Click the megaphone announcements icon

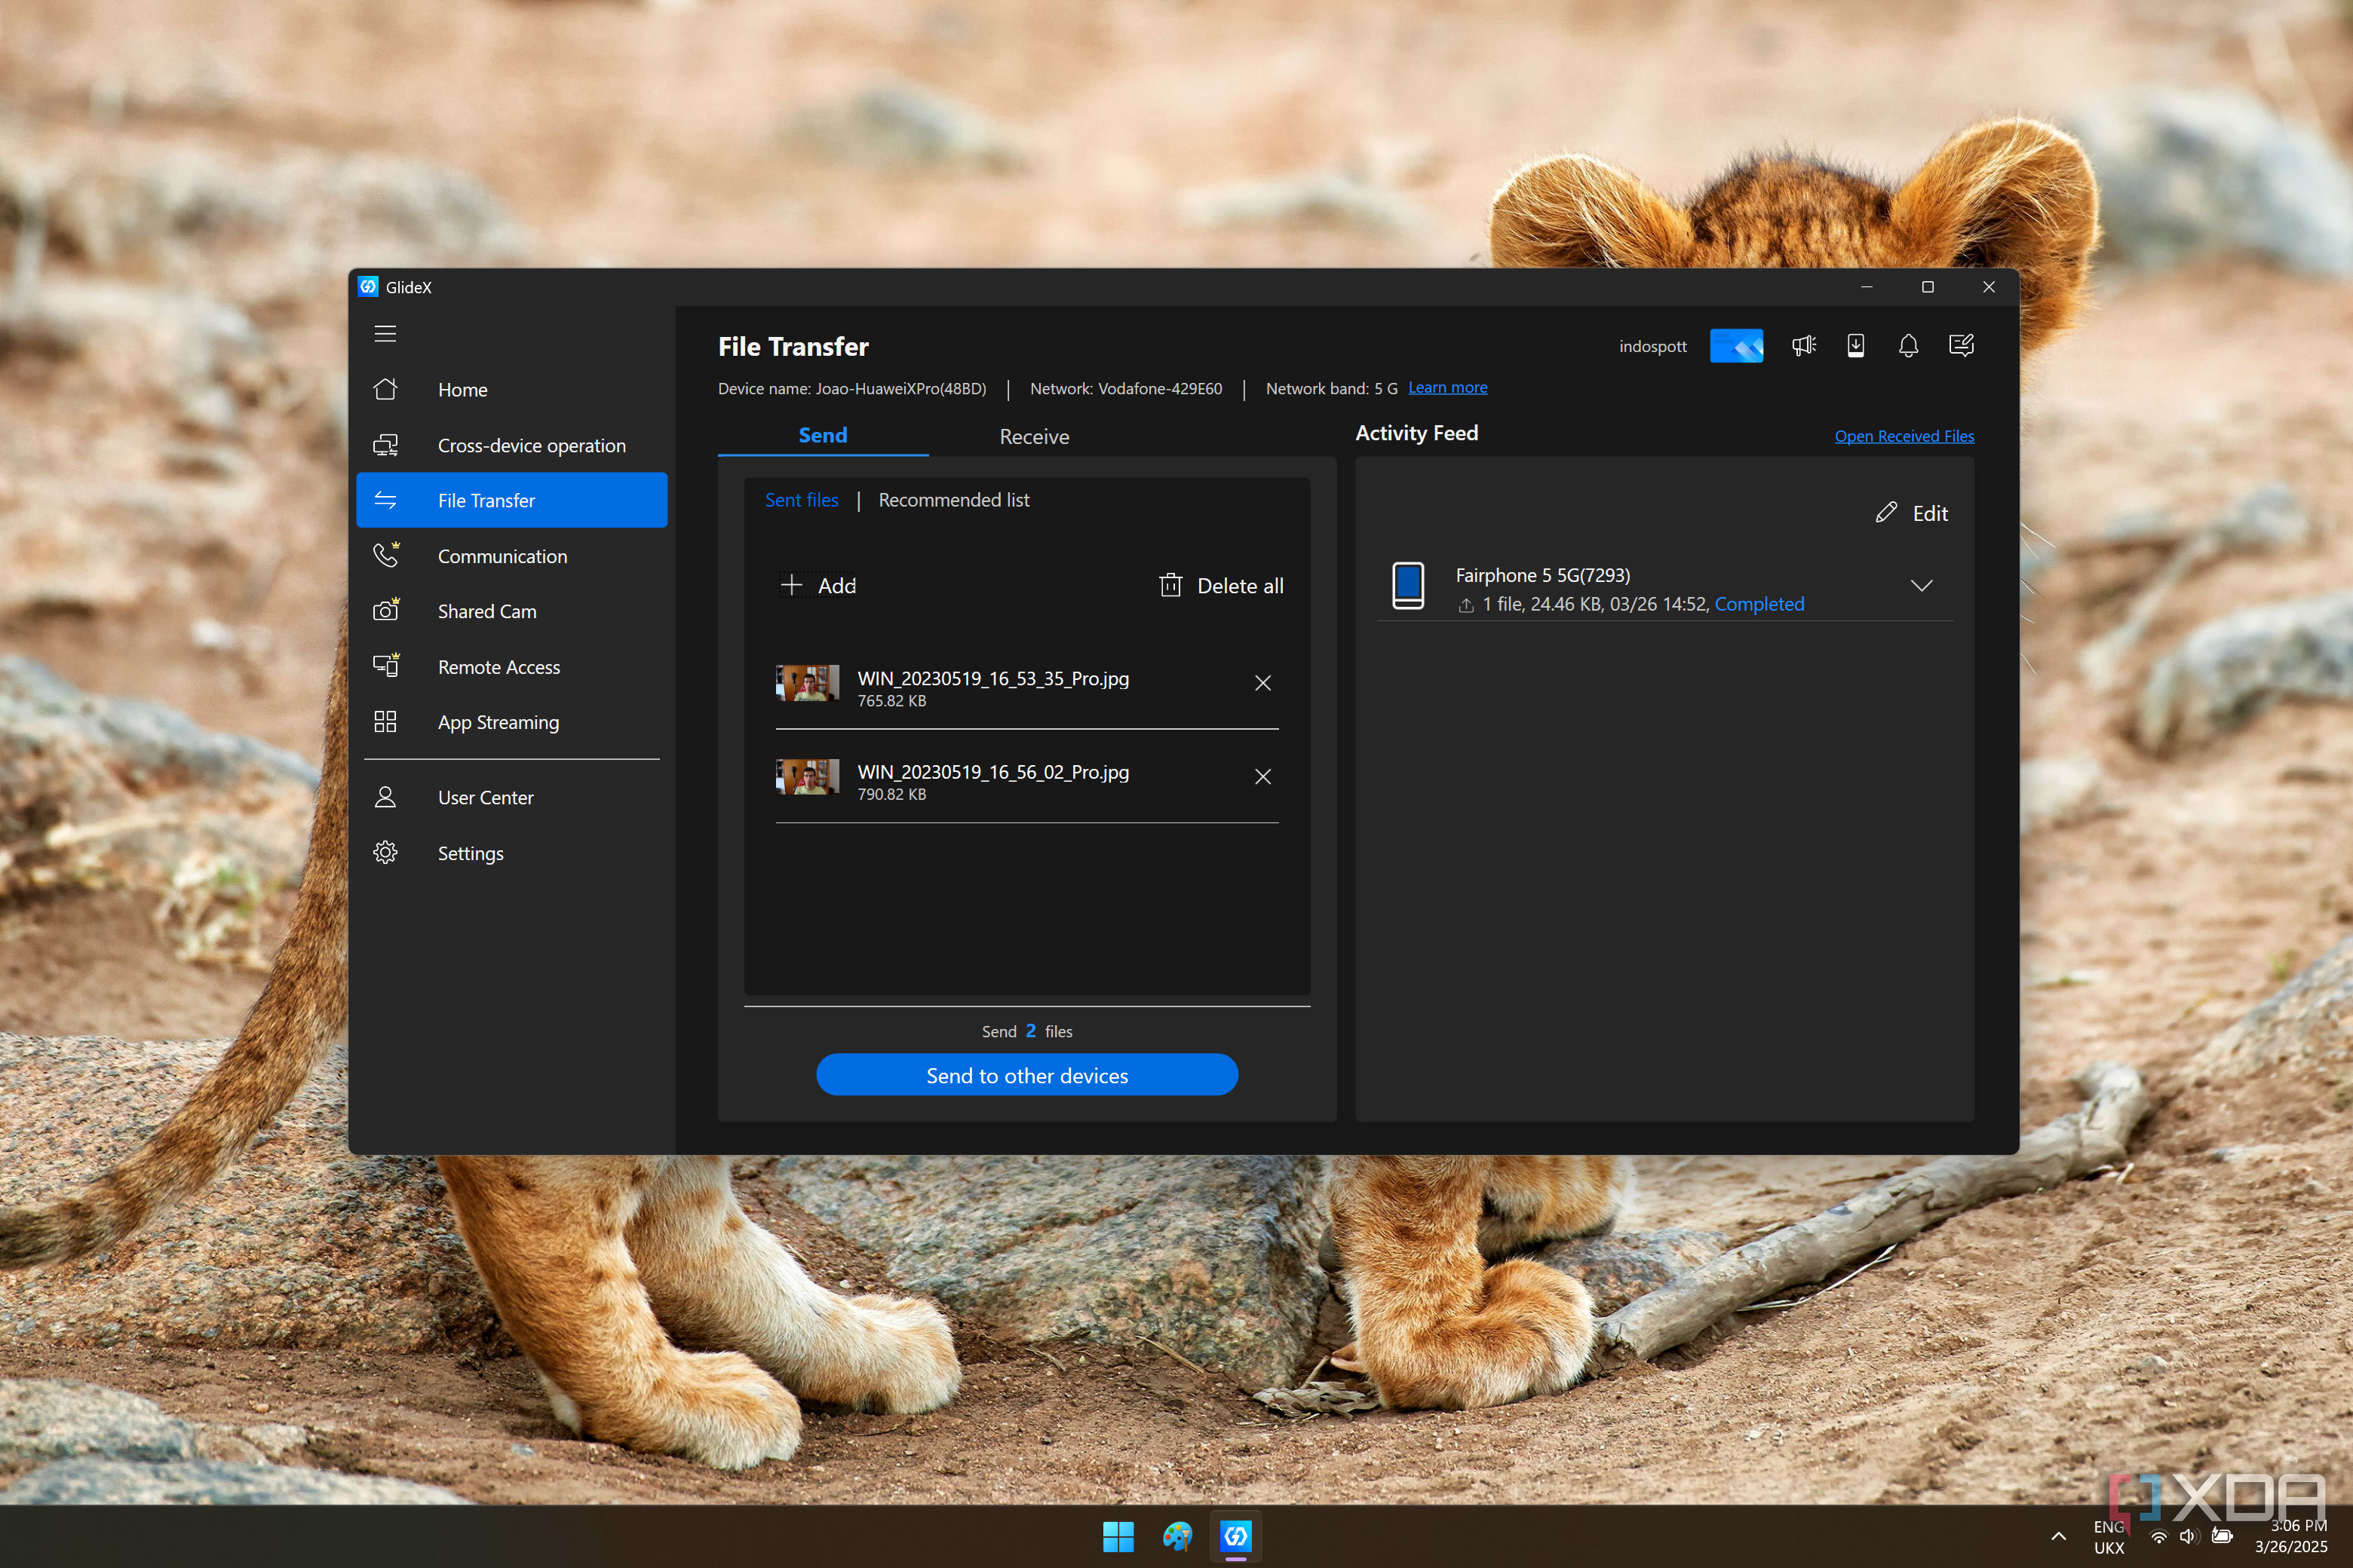point(1804,346)
